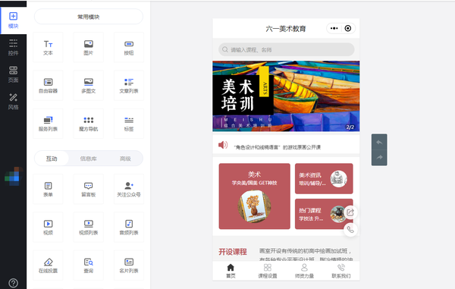Switch to the 高级 tab

tap(125, 159)
